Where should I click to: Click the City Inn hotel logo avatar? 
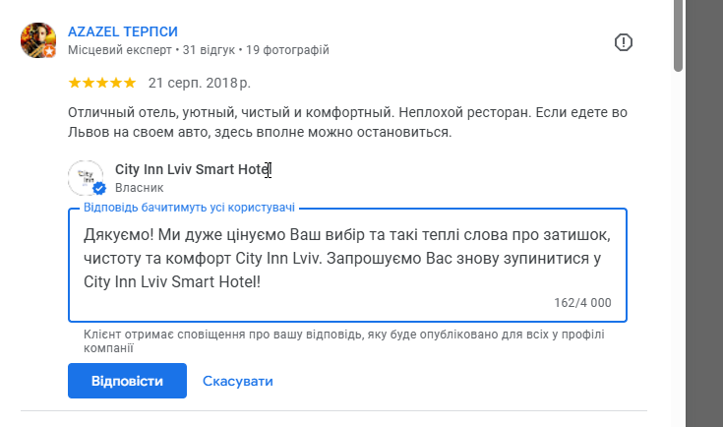click(x=86, y=178)
